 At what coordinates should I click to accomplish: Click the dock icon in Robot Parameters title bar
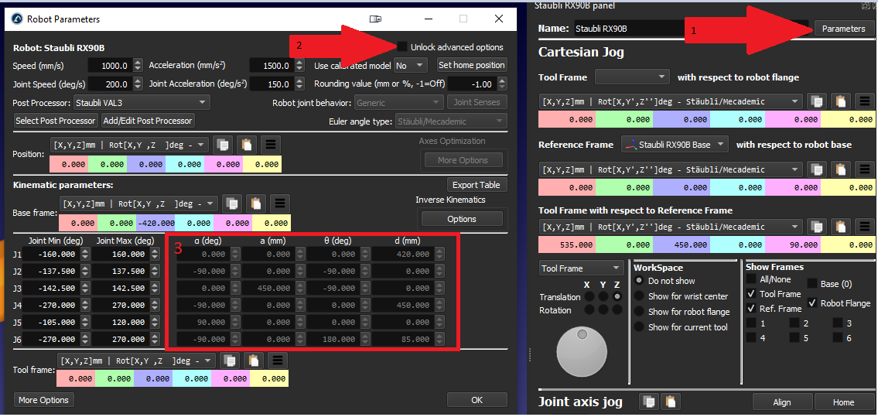(x=375, y=19)
